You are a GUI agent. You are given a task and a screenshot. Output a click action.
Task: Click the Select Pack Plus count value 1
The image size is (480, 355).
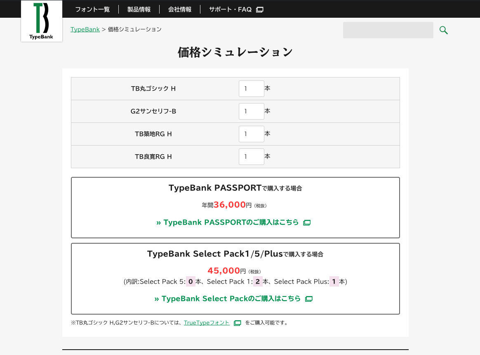coord(334,282)
